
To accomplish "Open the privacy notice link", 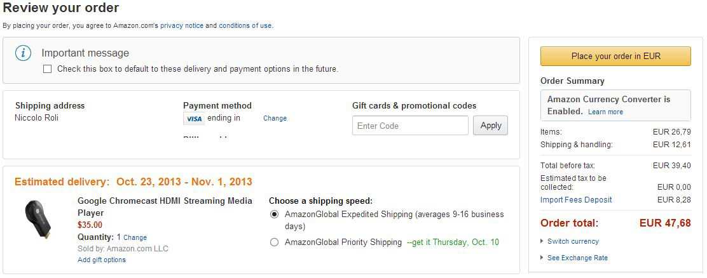I will (x=182, y=26).
